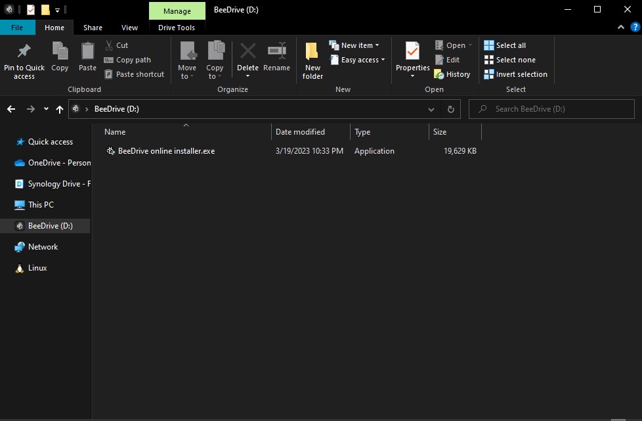Screen dimensions: 642x421
Task: Click the Manage contextual tab
Action: [177, 11]
